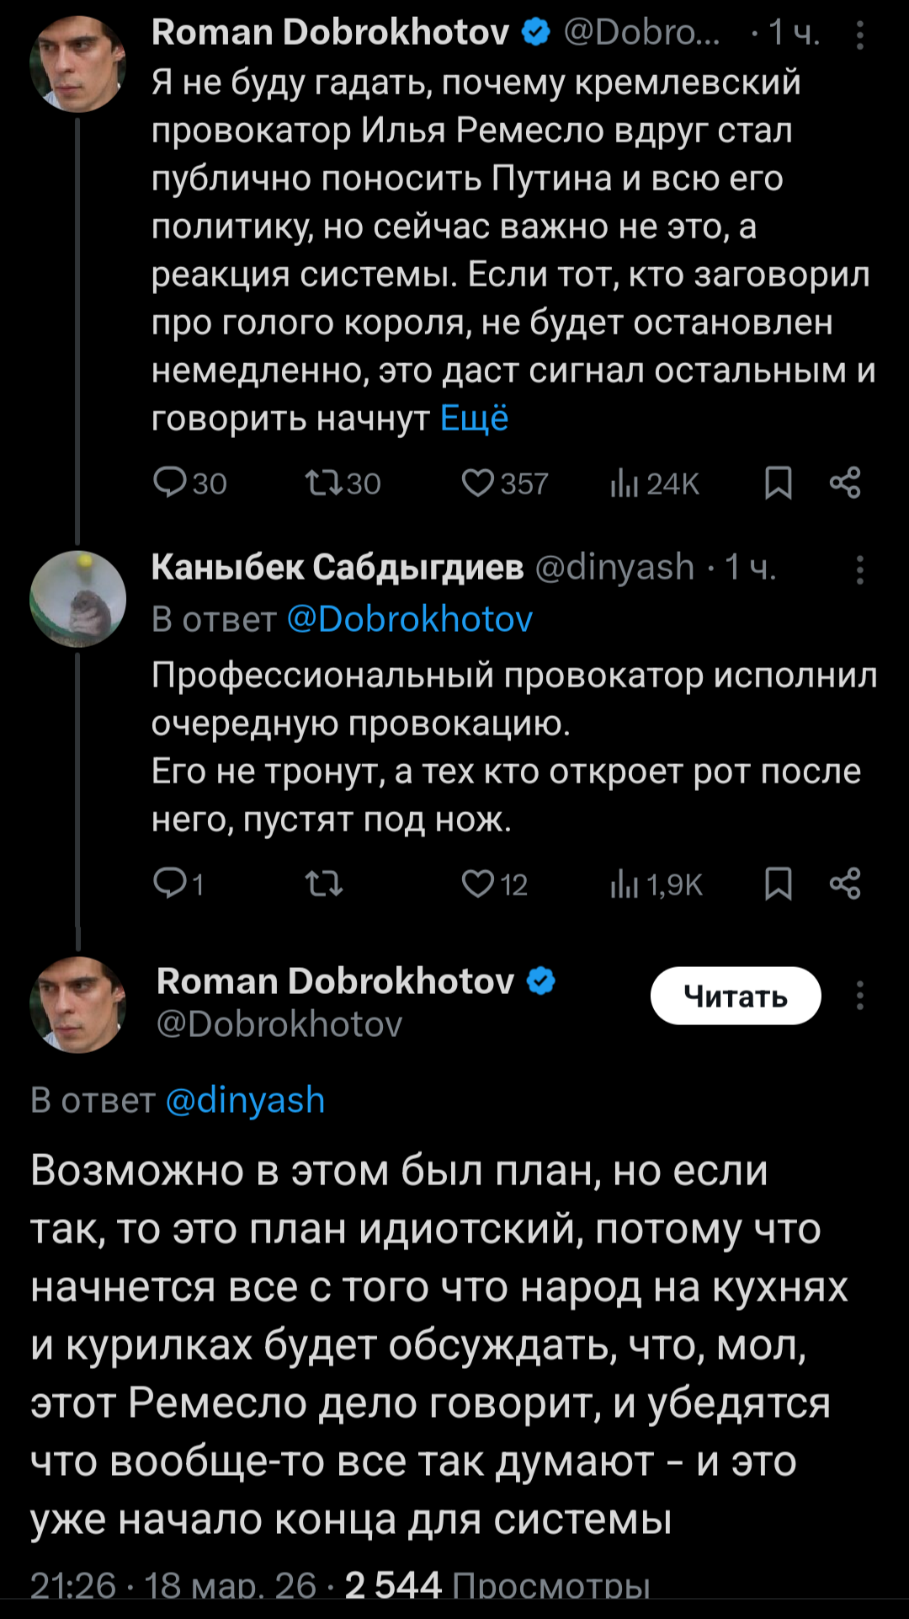The width and height of the screenshot is (909, 1619).
Task: Click the Читать follow button
Action: [735, 996]
